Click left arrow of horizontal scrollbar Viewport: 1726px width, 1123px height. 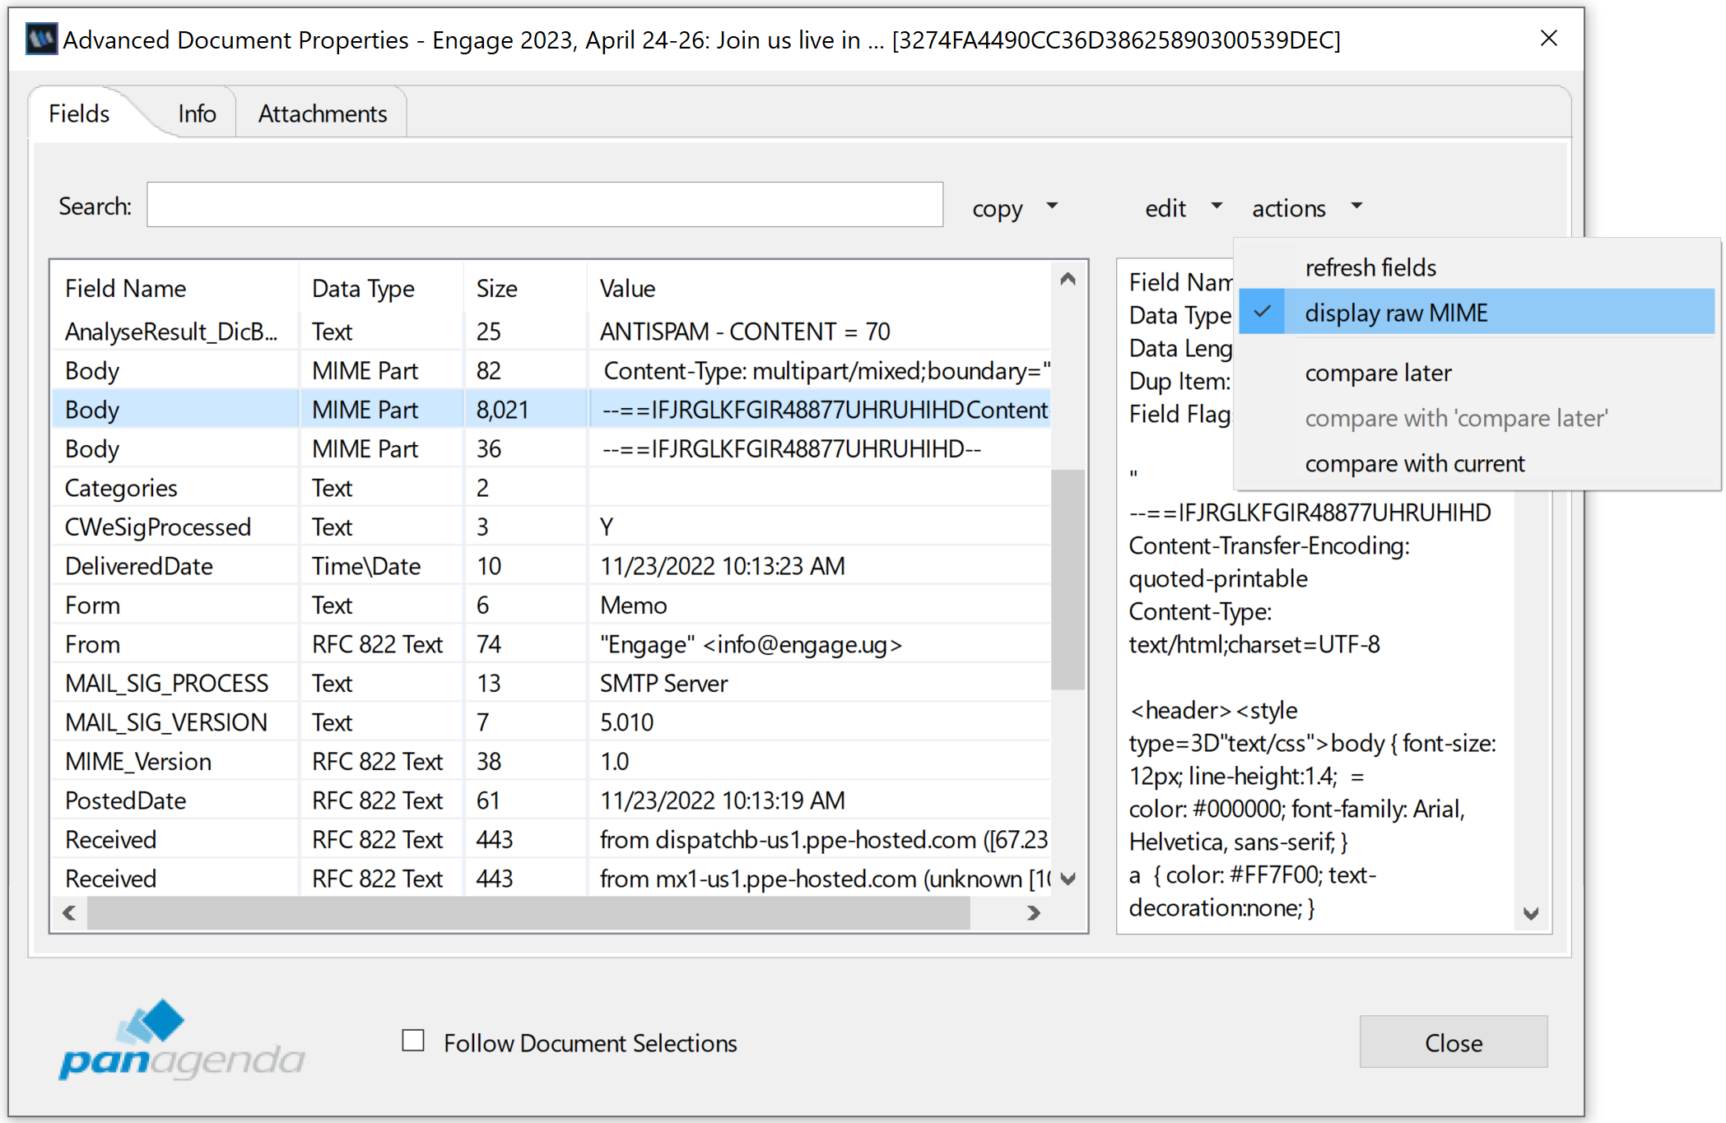[x=70, y=912]
